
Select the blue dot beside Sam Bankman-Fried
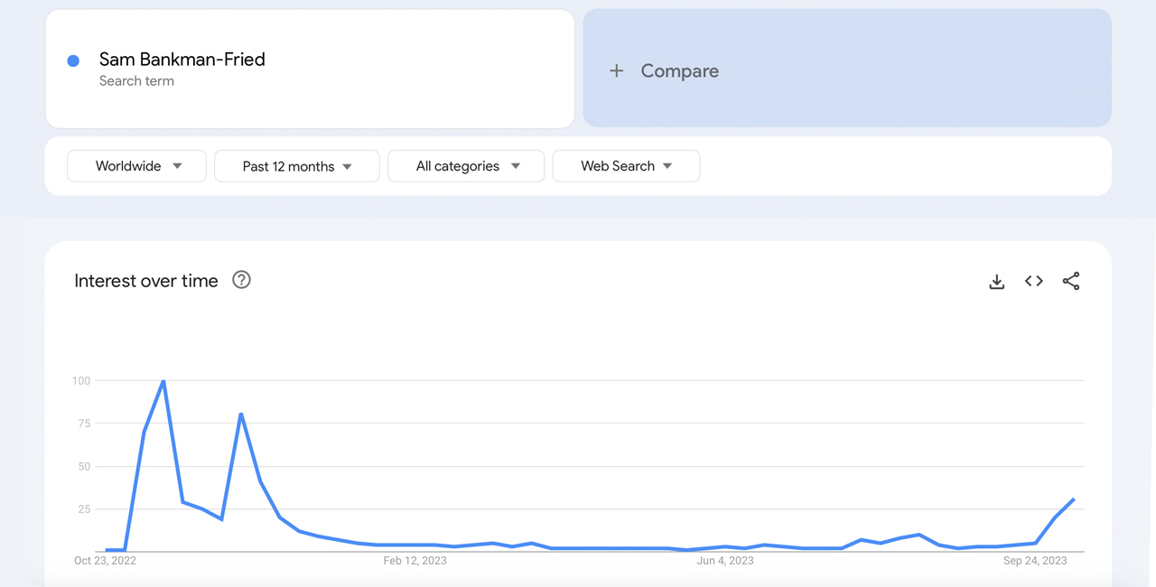click(72, 60)
